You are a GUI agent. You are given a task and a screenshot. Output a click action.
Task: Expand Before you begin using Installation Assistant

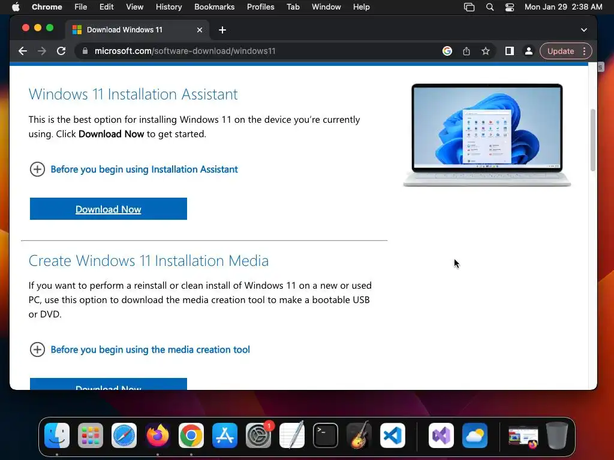point(134,170)
